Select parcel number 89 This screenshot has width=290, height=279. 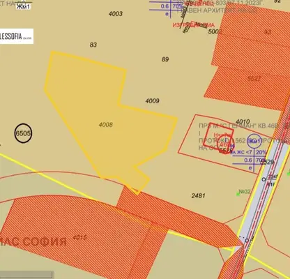[x=165, y=59]
